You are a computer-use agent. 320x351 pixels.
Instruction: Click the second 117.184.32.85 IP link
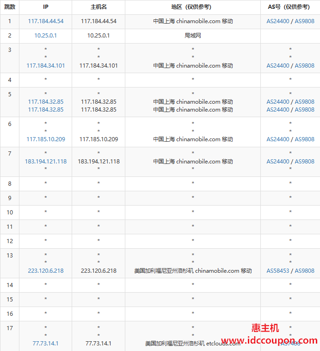click(x=46, y=110)
